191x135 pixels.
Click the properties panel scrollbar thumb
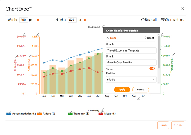click(x=158, y=52)
